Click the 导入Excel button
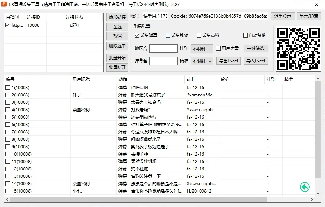 point(256,61)
